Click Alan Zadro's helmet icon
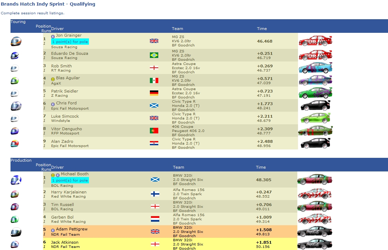Screen dimensions: 388x250 click(x=15, y=144)
